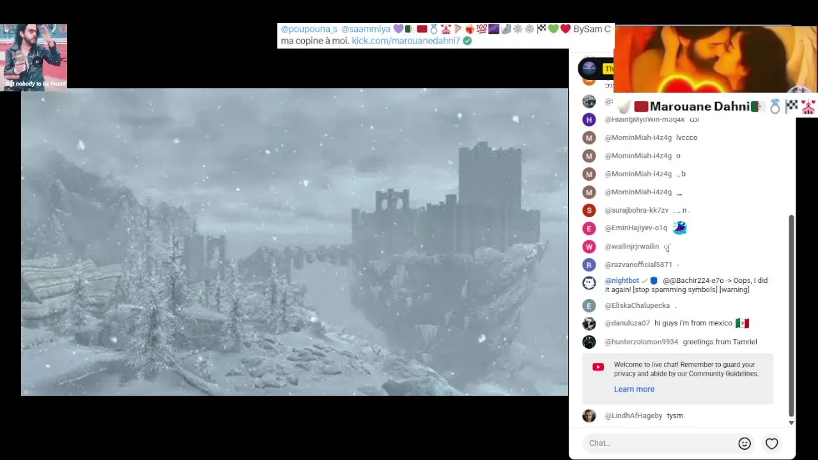Image resolution: width=818 pixels, height=460 pixels.
Task: Click hunterzolomon9934's profile picture
Action: click(589, 342)
